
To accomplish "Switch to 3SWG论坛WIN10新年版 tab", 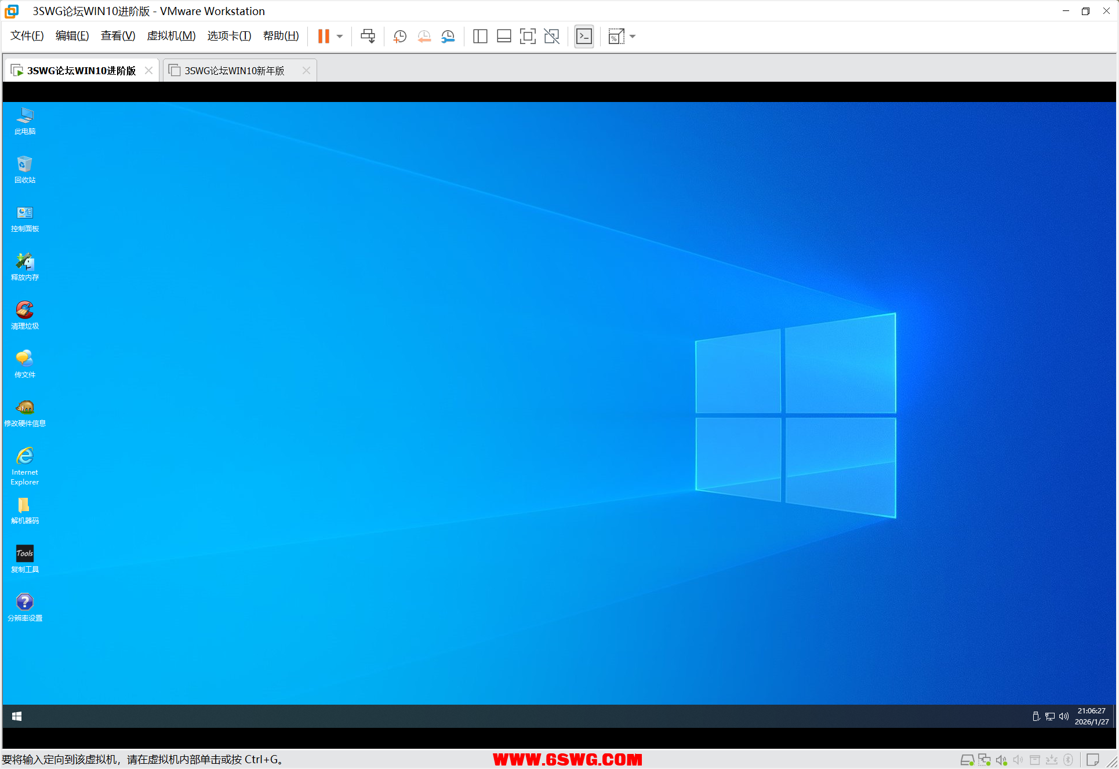I will tap(234, 71).
